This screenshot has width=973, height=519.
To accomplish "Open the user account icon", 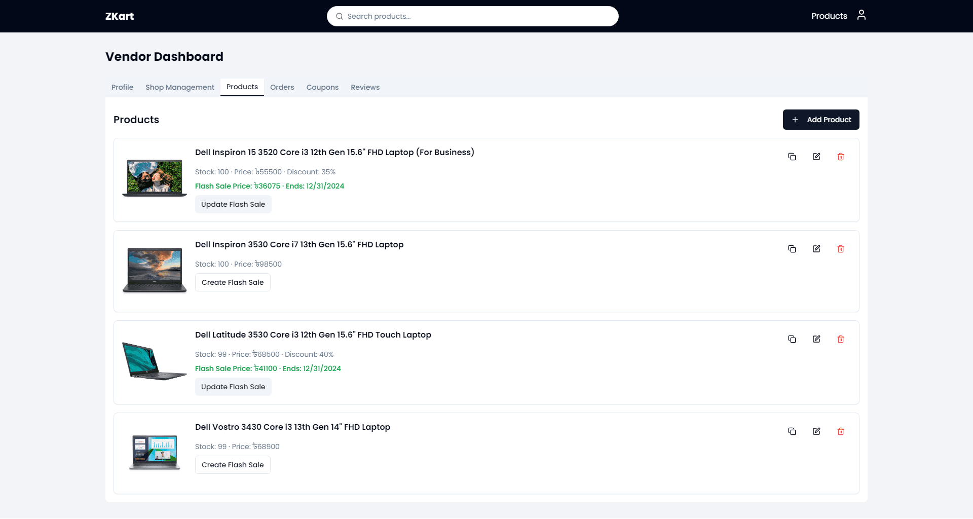I will coord(862,16).
